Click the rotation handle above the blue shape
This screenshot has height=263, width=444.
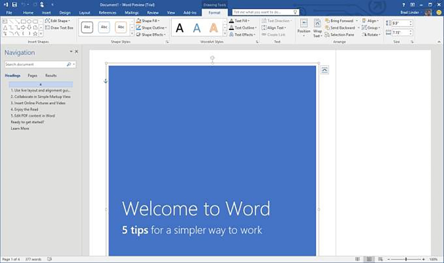tap(212, 58)
